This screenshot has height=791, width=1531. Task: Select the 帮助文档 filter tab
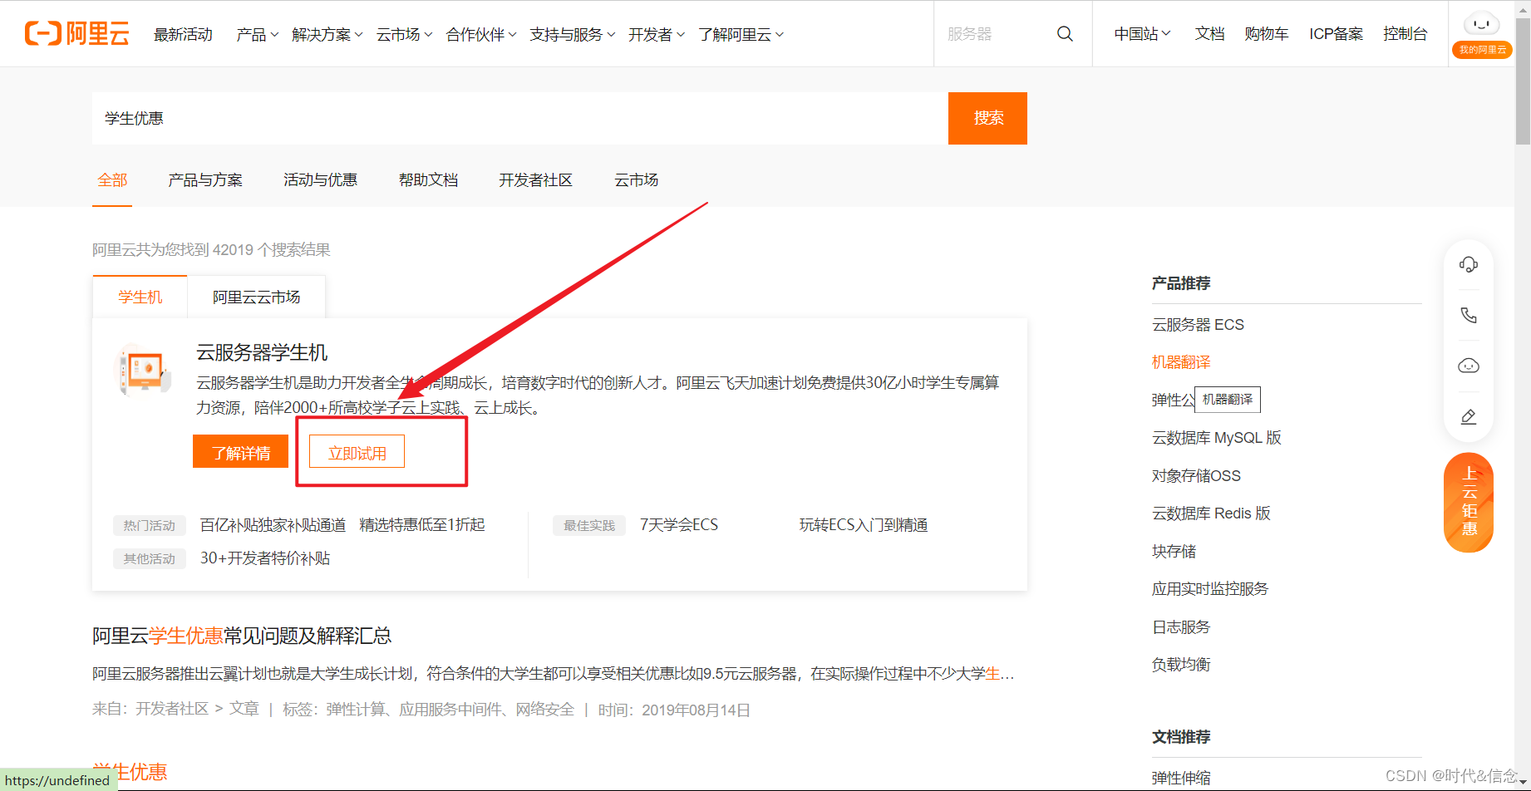tap(428, 180)
